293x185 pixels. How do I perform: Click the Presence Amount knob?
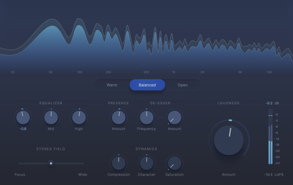[x=118, y=118]
